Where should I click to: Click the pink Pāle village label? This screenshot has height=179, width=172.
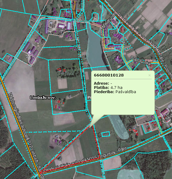coord(149,60)
